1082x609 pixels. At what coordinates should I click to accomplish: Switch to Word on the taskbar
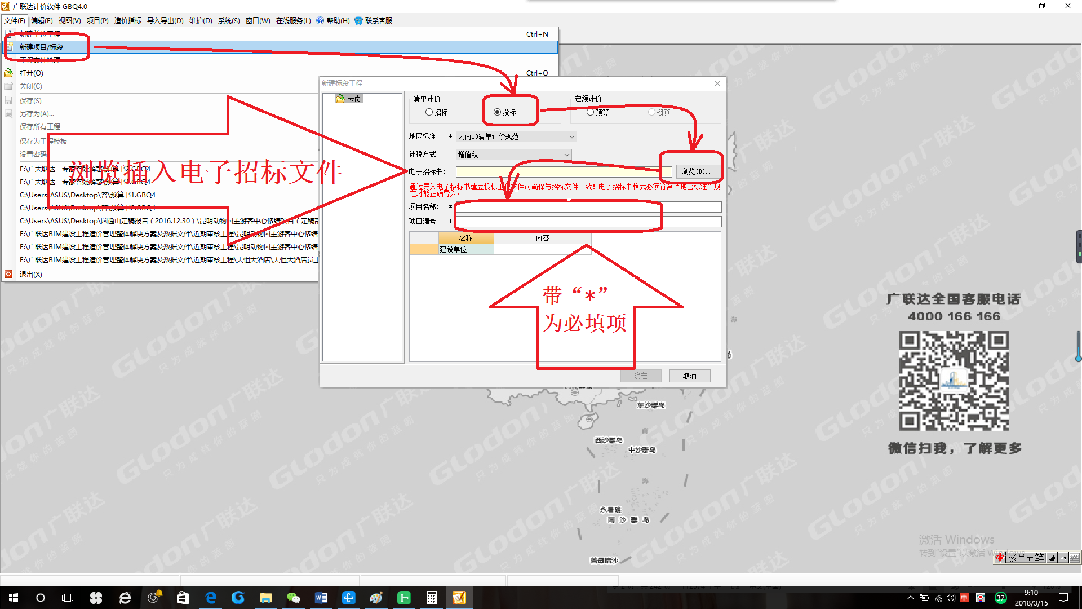pyautogui.click(x=321, y=598)
